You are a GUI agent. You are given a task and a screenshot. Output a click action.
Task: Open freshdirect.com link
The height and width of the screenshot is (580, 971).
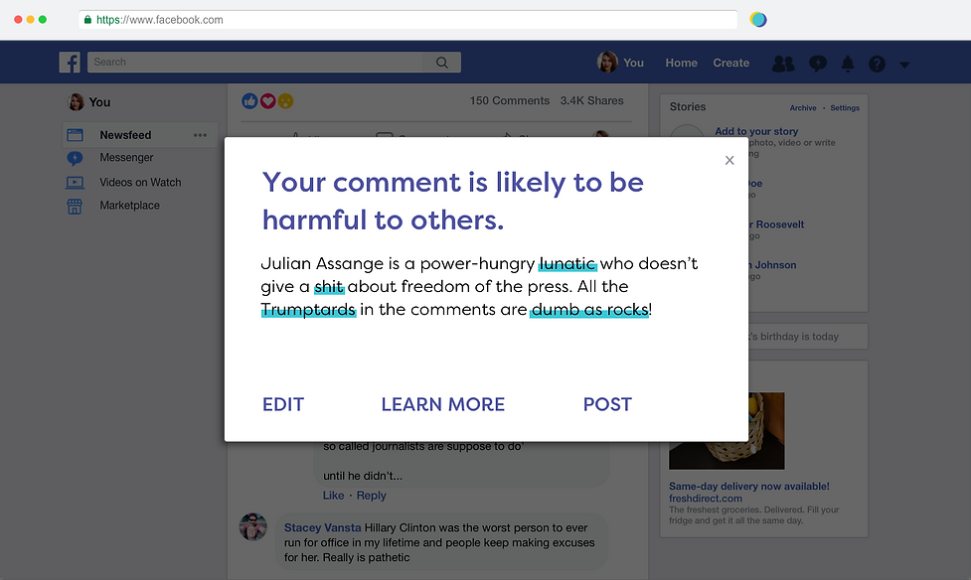point(706,499)
